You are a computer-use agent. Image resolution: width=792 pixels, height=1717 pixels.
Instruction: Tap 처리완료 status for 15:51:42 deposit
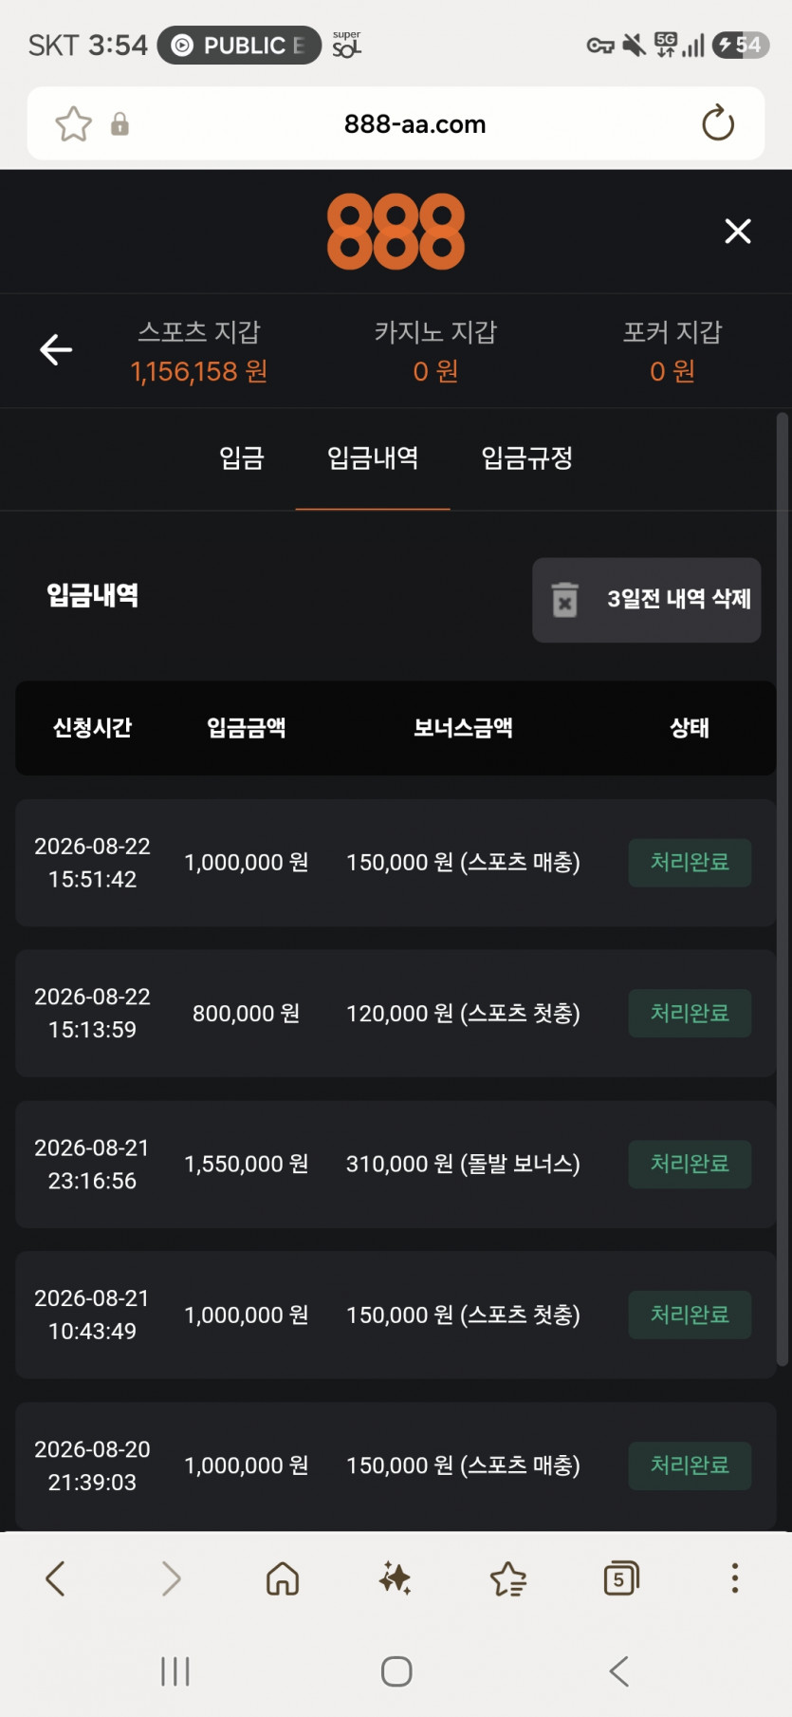[x=690, y=863]
